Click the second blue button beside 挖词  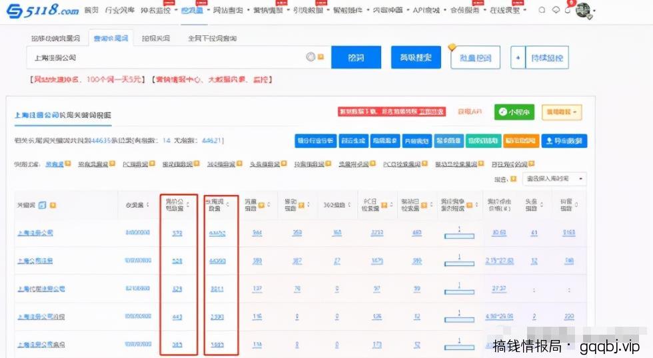tap(416, 57)
